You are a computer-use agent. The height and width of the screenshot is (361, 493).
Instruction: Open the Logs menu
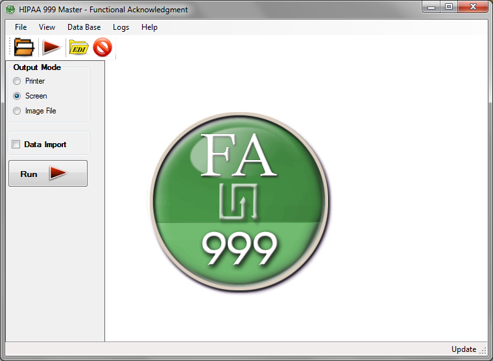(121, 27)
